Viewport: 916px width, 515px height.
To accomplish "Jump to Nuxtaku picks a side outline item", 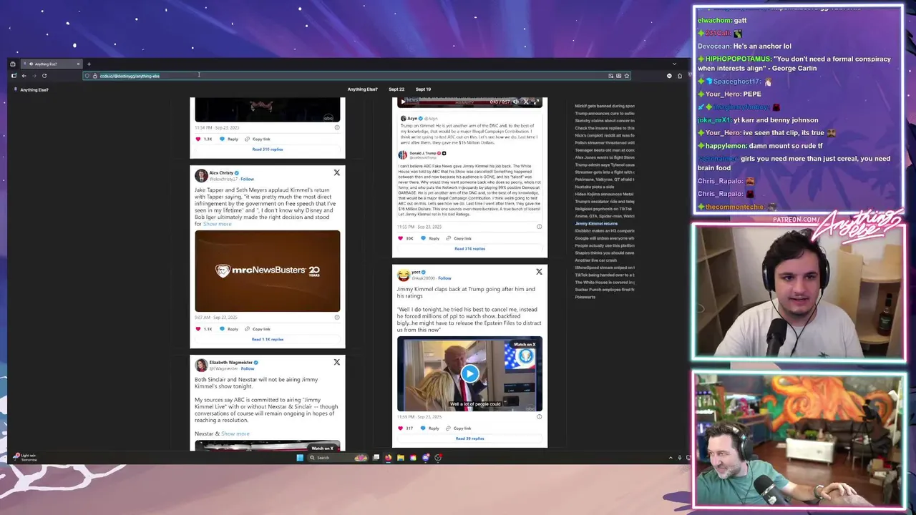I will click(x=596, y=187).
